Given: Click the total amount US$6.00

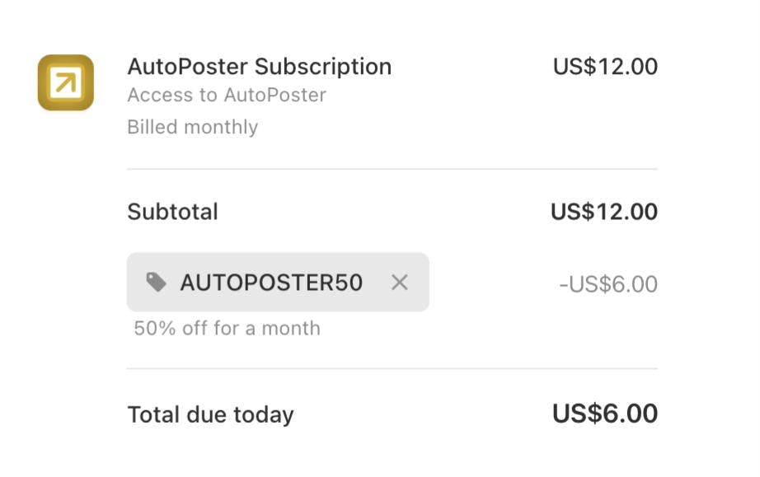Looking at the screenshot, I should [604, 414].
